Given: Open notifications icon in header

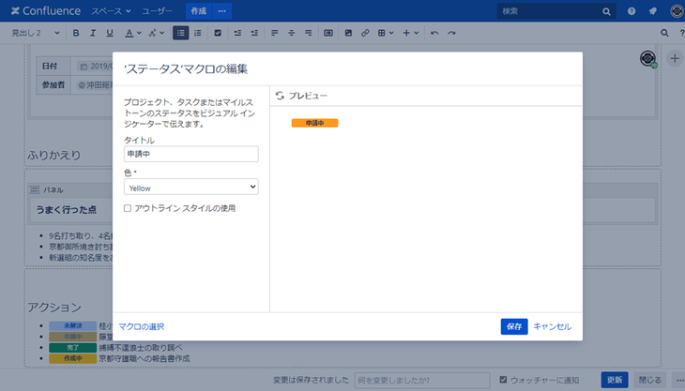Looking at the screenshot, I should click(653, 11).
